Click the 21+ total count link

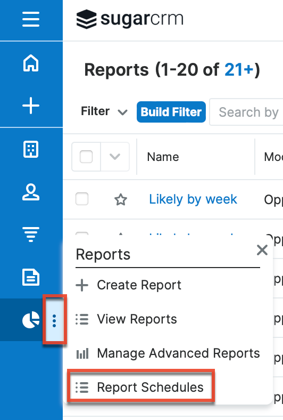239,70
